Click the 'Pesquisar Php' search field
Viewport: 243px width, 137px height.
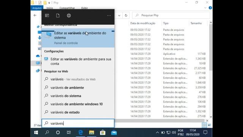click(171, 15)
